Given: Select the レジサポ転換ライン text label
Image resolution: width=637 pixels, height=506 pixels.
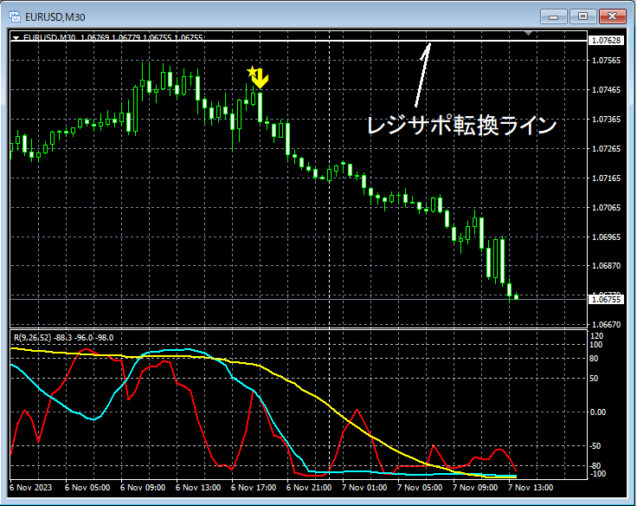Looking at the screenshot, I should point(461,125).
